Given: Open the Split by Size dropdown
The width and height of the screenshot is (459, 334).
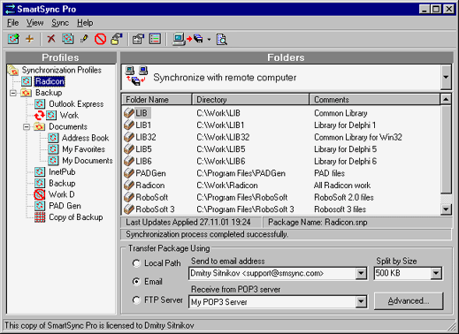Looking at the screenshot, I should pyautogui.click(x=436, y=273).
